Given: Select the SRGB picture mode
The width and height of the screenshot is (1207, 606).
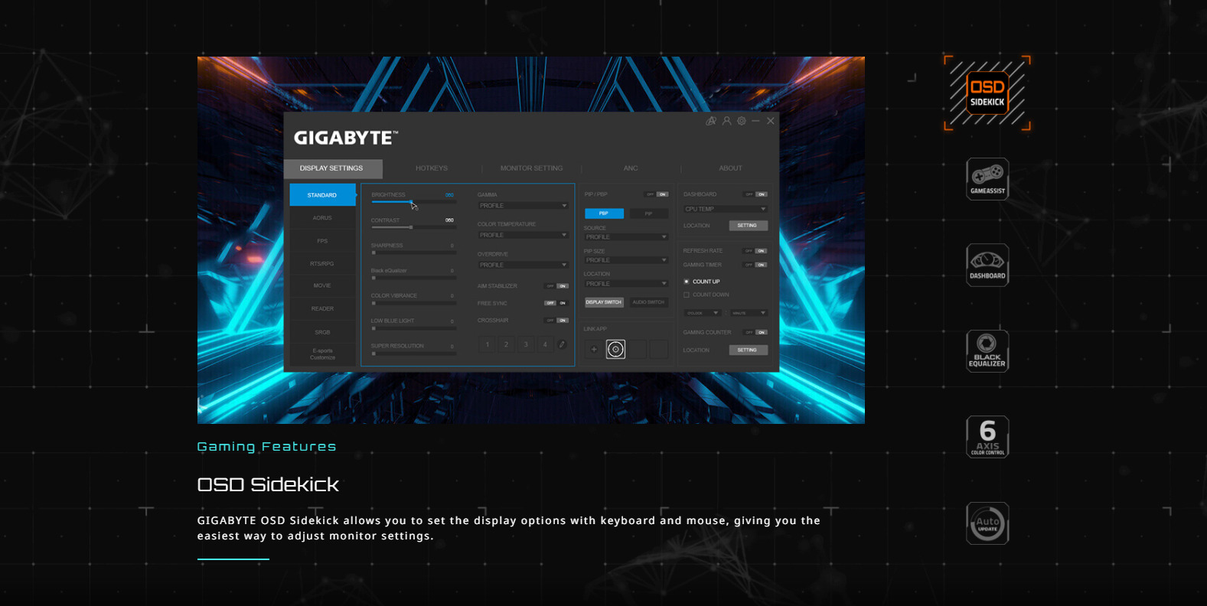Looking at the screenshot, I should pyautogui.click(x=322, y=332).
